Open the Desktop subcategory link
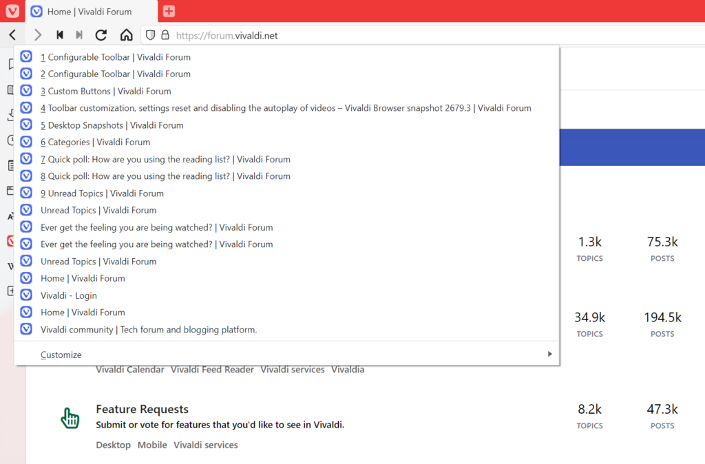 [x=114, y=445]
